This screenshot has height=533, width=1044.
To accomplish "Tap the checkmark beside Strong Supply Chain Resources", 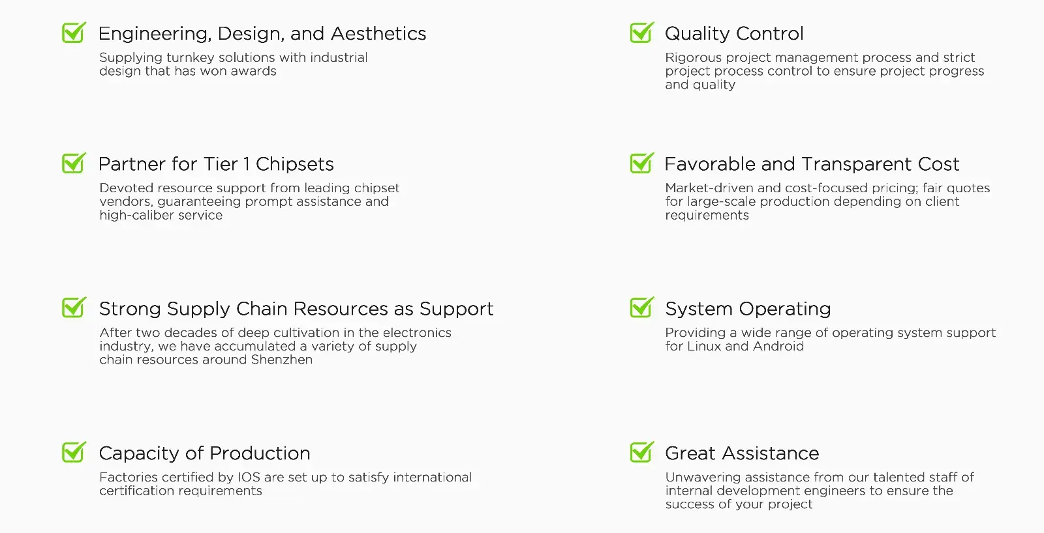I will (73, 308).
